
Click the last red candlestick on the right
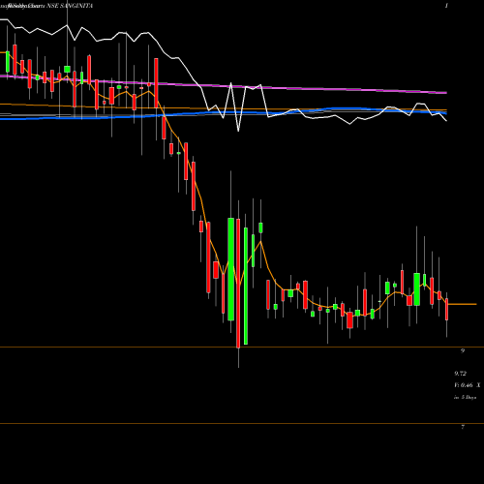[447, 309]
